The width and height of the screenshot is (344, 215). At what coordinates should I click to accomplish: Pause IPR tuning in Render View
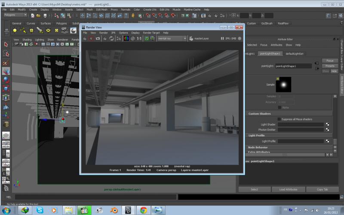pos(222,39)
